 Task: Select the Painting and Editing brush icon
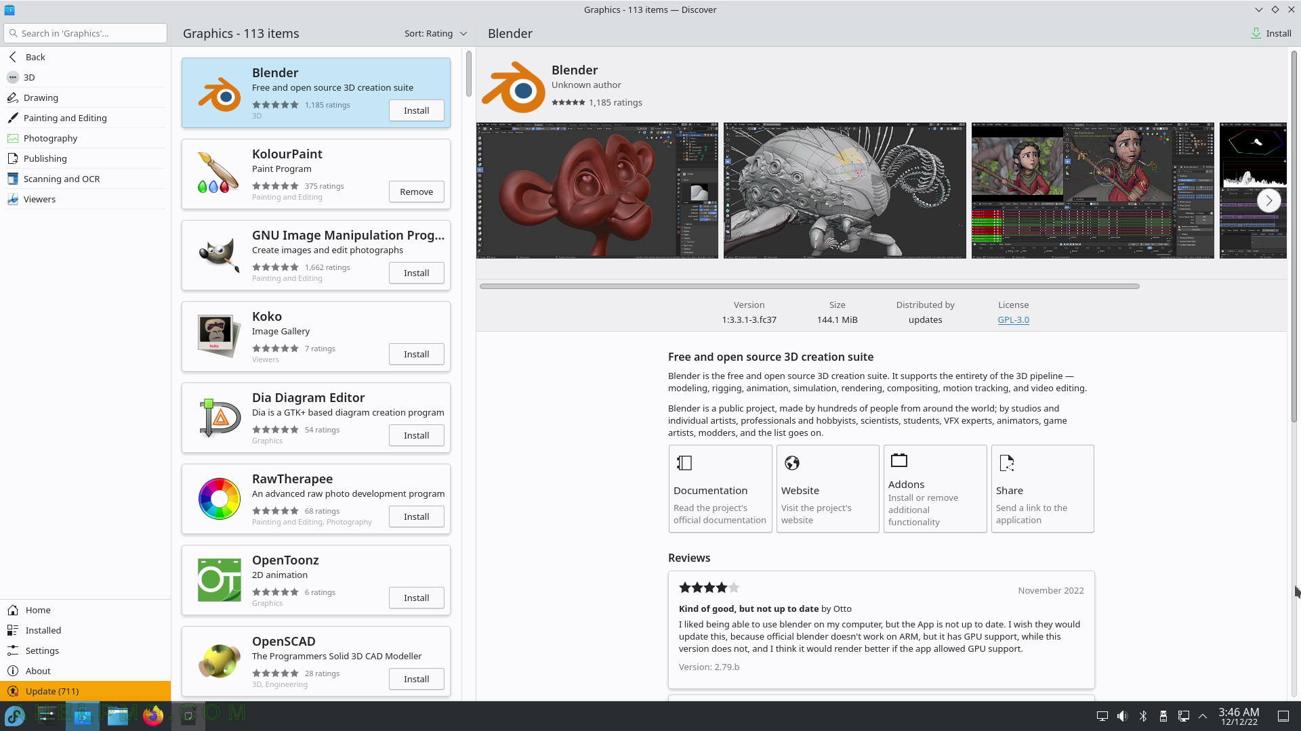[x=13, y=118]
